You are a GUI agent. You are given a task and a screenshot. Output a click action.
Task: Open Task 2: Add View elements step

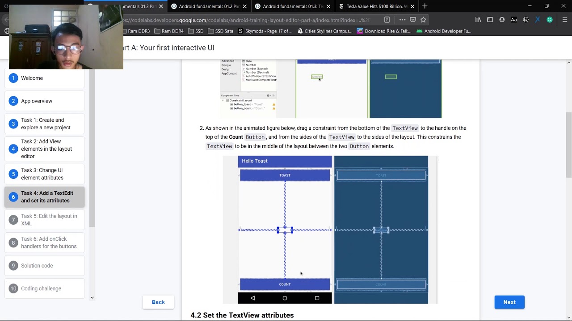pyautogui.click(x=44, y=149)
